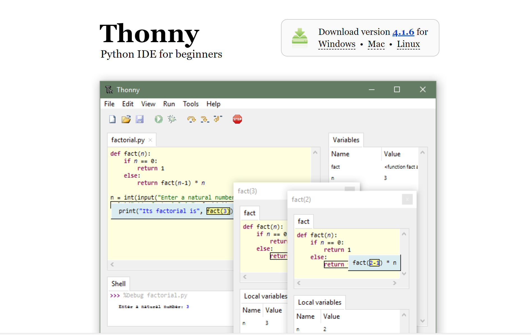Click the '<function fact' value cell
The height and width of the screenshot is (335, 531).
[401, 167]
